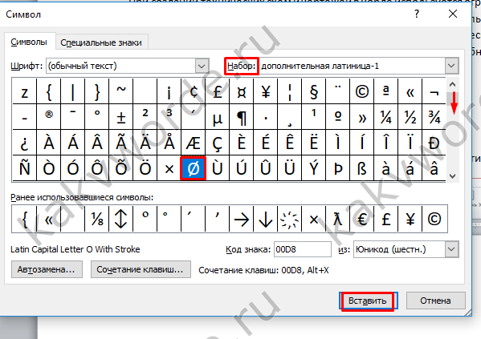Choose the euro € in recently used symbols

tap(361, 219)
